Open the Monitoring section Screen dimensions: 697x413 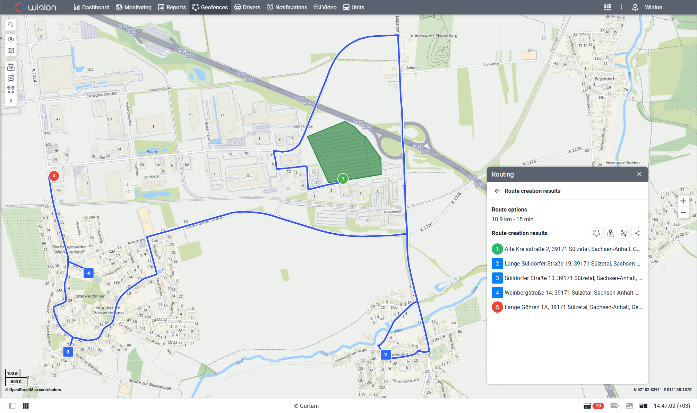pos(134,7)
